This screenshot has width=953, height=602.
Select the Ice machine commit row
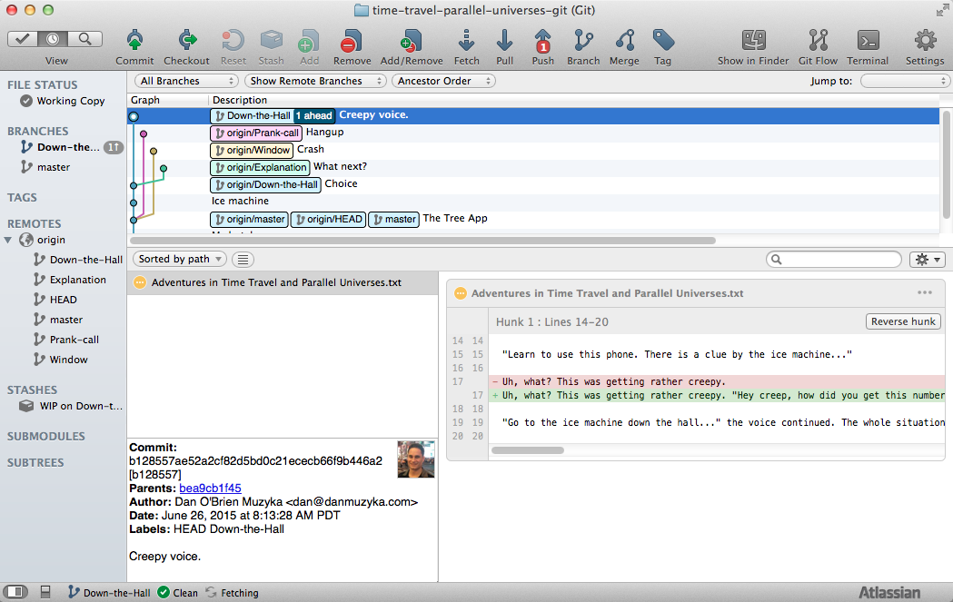click(533, 201)
